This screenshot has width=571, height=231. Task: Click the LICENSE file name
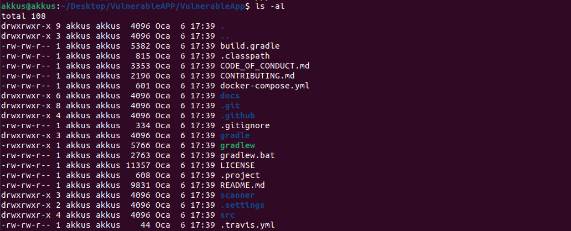click(237, 165)
